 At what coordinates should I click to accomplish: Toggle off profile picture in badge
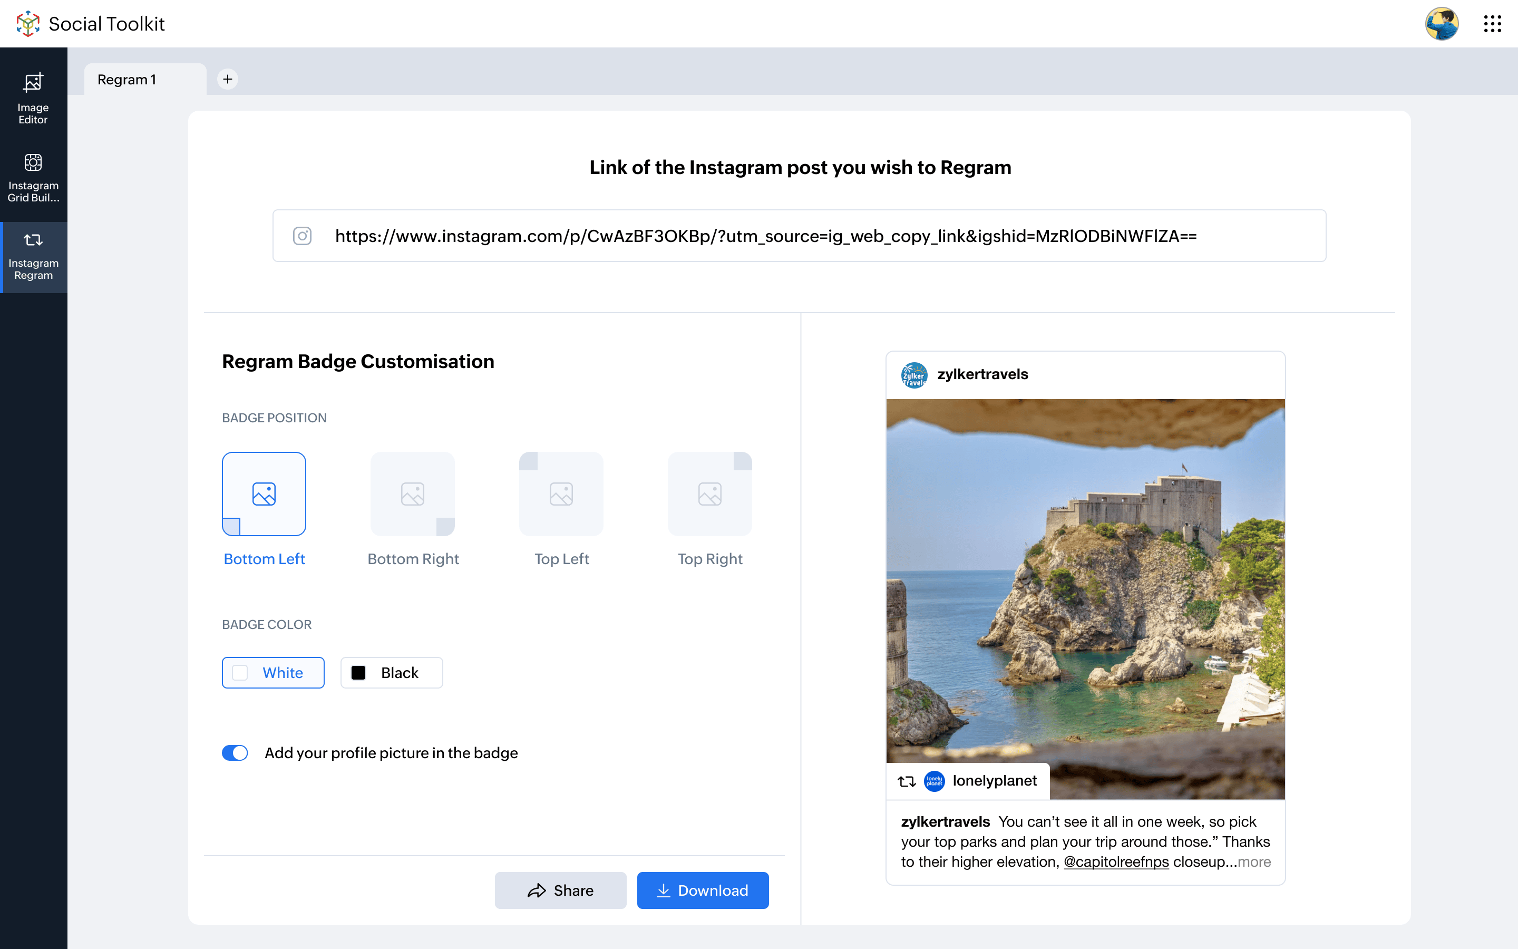click(235, 752)
